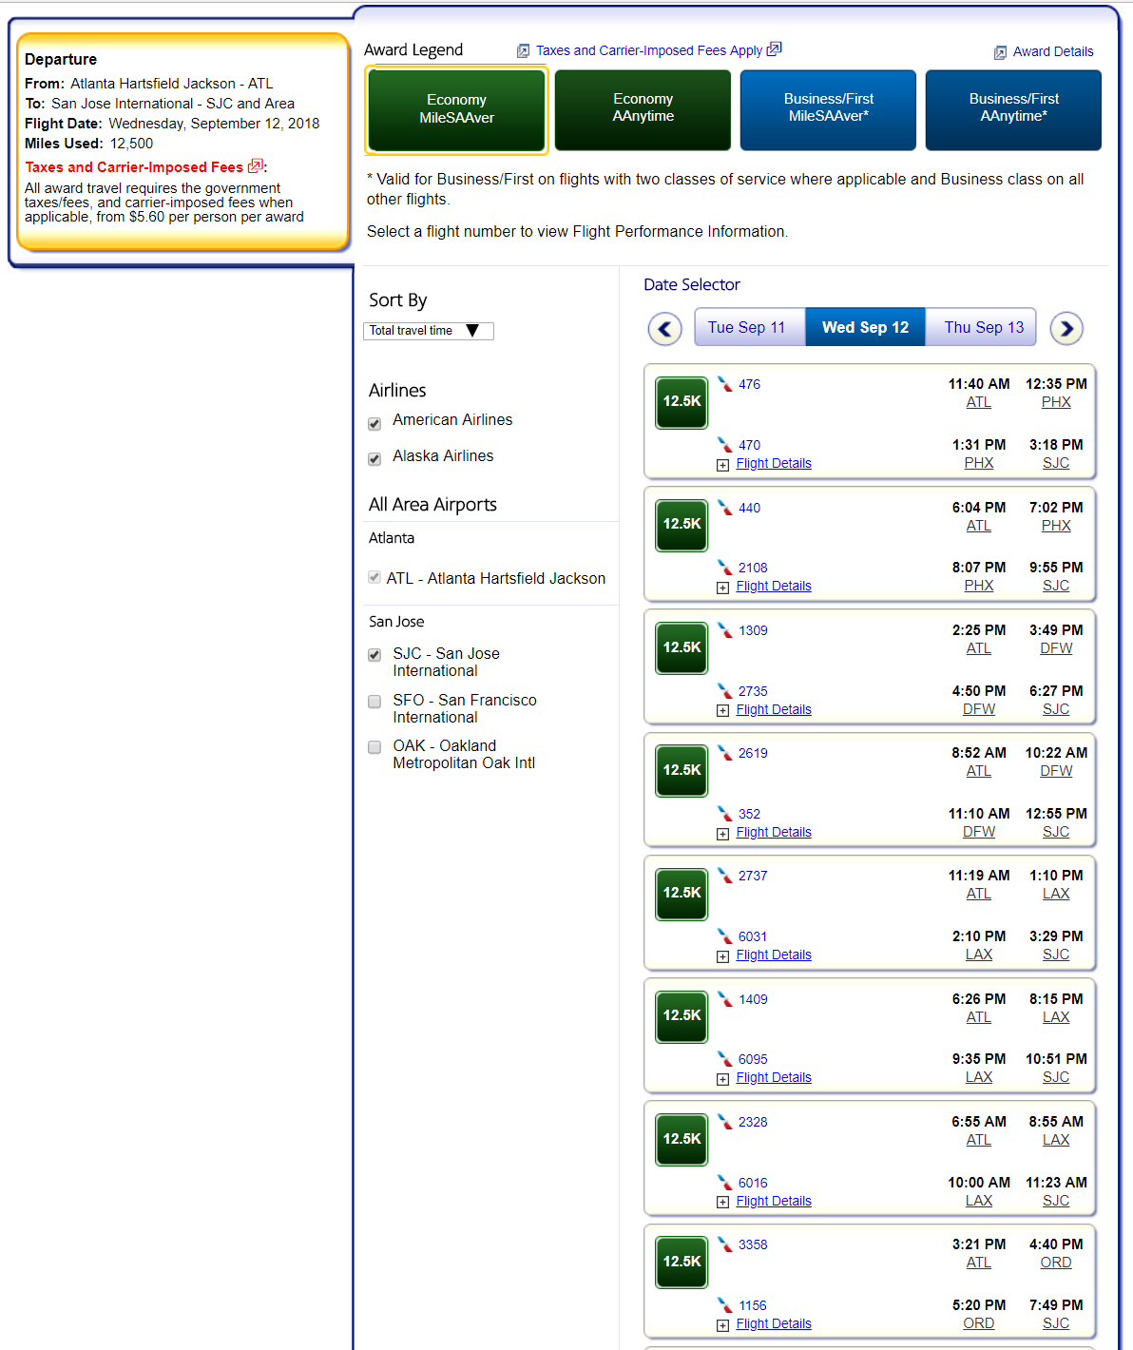Click American Airlines logo beside flight 6031
The height and width of the screenshot is (1350, 1133).
724,936
